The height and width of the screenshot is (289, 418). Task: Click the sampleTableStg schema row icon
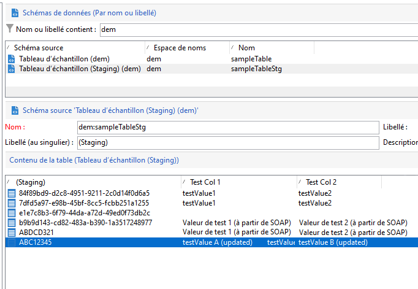pyautogui.click(x=11, y=69)
